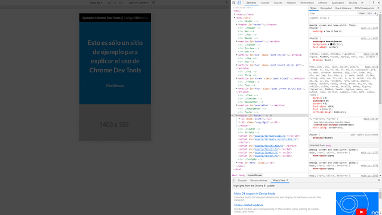Open the jquery.scrolly.min.js script link
Screen dimensions: 382x215
point(276,139)
